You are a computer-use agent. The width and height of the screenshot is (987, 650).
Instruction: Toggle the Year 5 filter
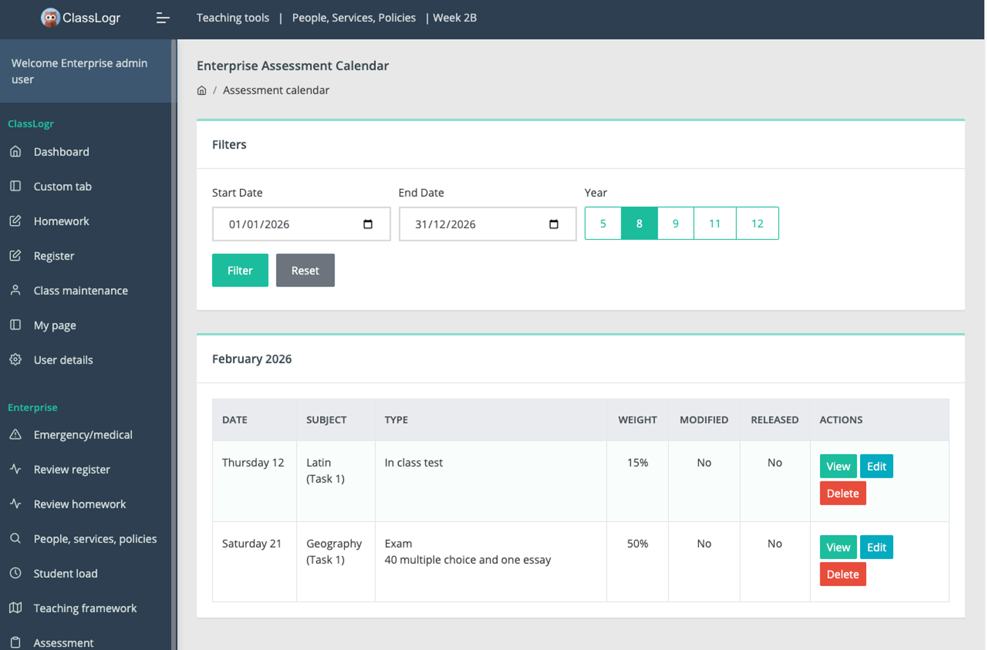pyautogui.click(x=603, y=224)
